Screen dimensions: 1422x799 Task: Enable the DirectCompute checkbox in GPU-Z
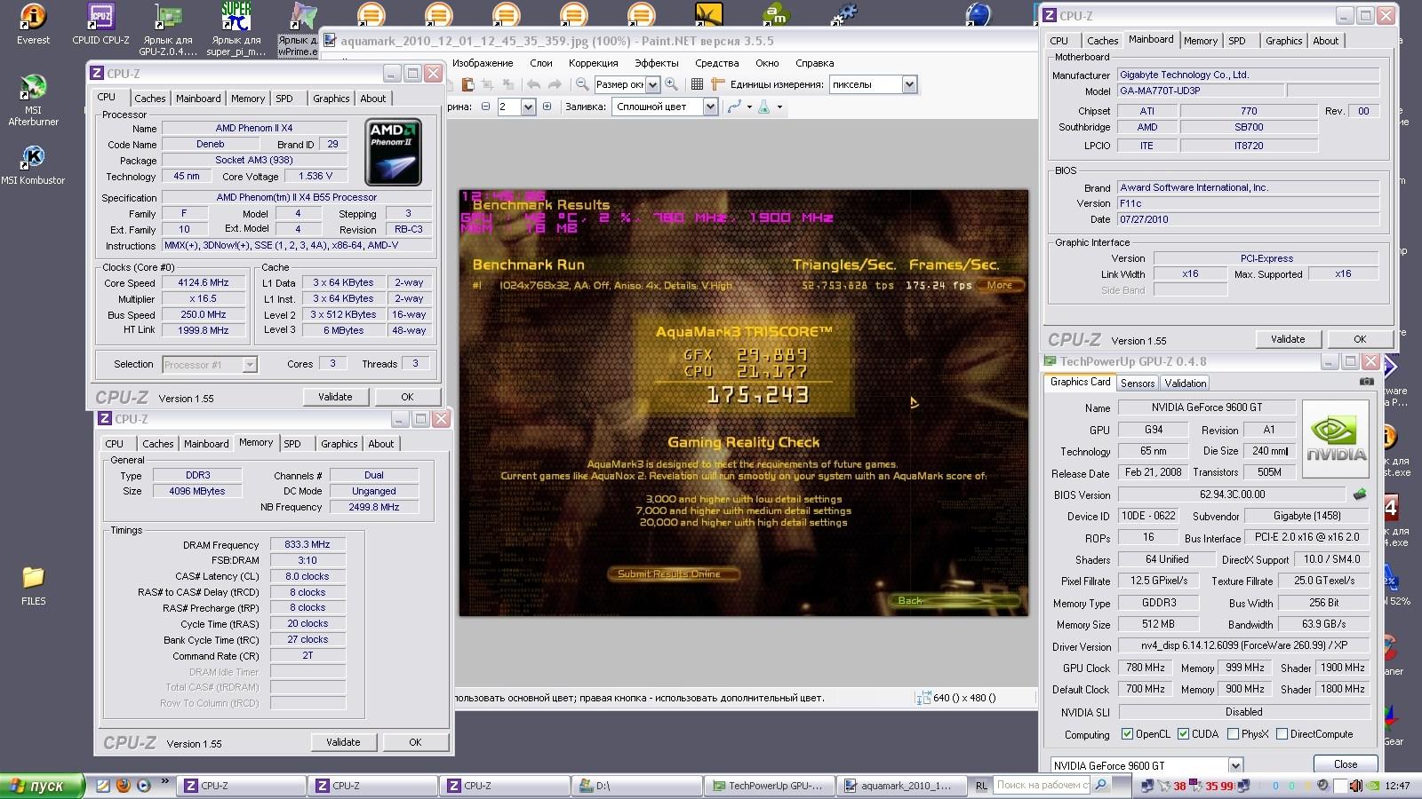coord(1282,734)
